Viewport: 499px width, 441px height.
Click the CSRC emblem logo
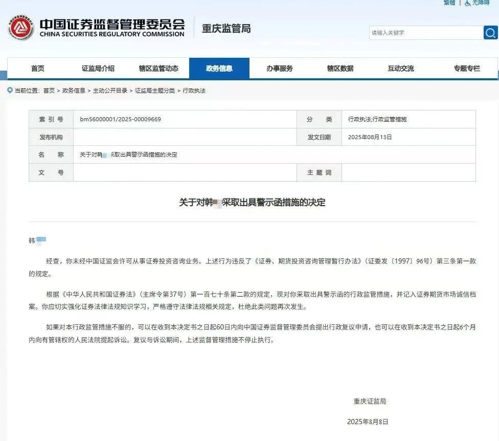tap(21, 28)
